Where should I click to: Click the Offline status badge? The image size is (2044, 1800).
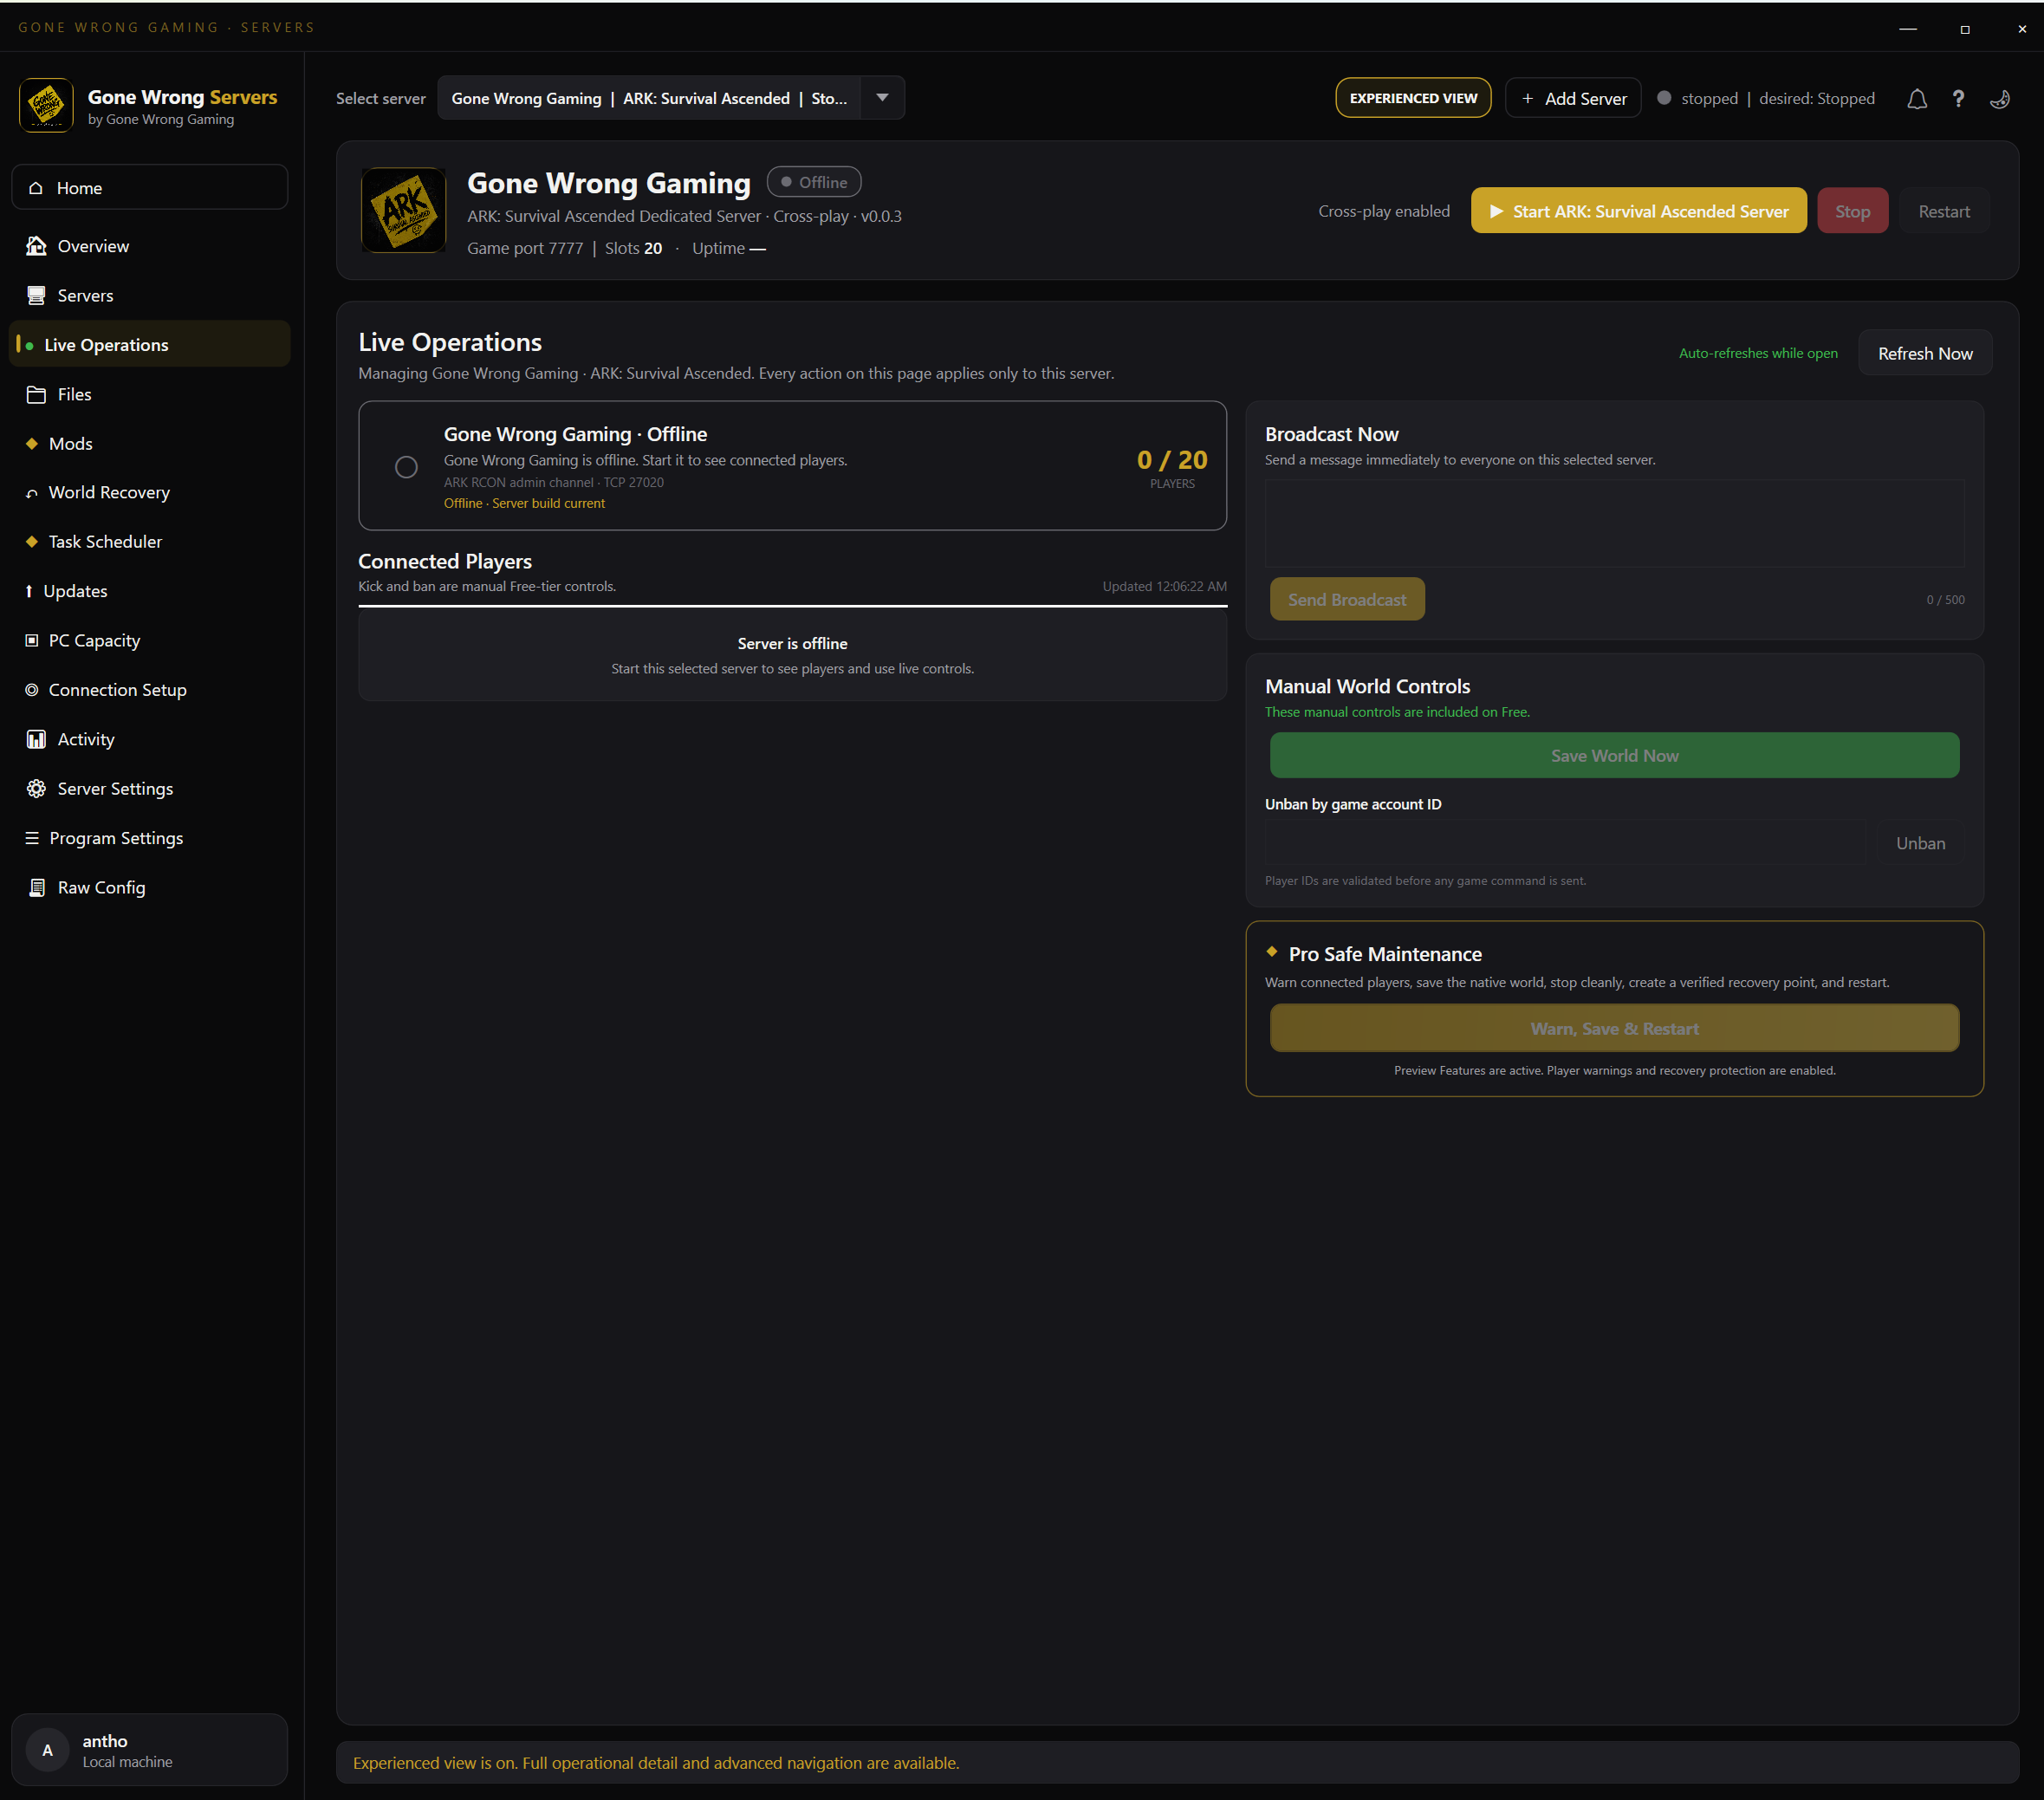click(x=814, y=182)
